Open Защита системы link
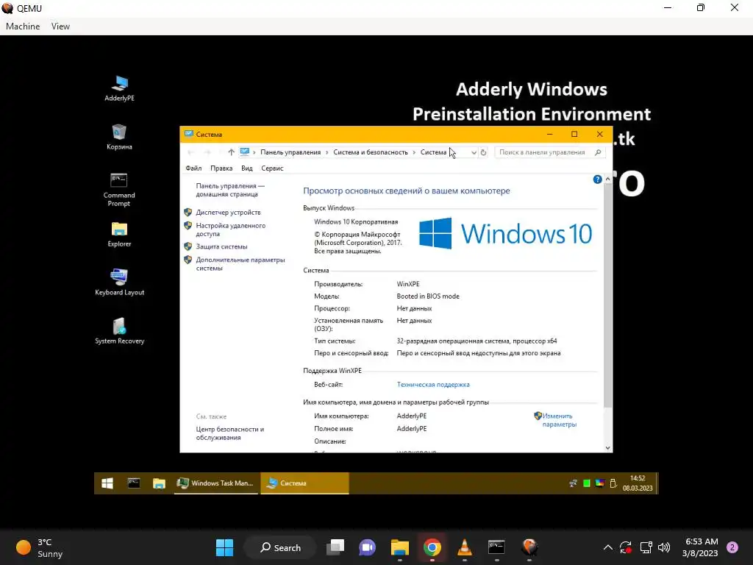Image resolution: width=753 pixels, height=565 pixels. tap(221, 246)
